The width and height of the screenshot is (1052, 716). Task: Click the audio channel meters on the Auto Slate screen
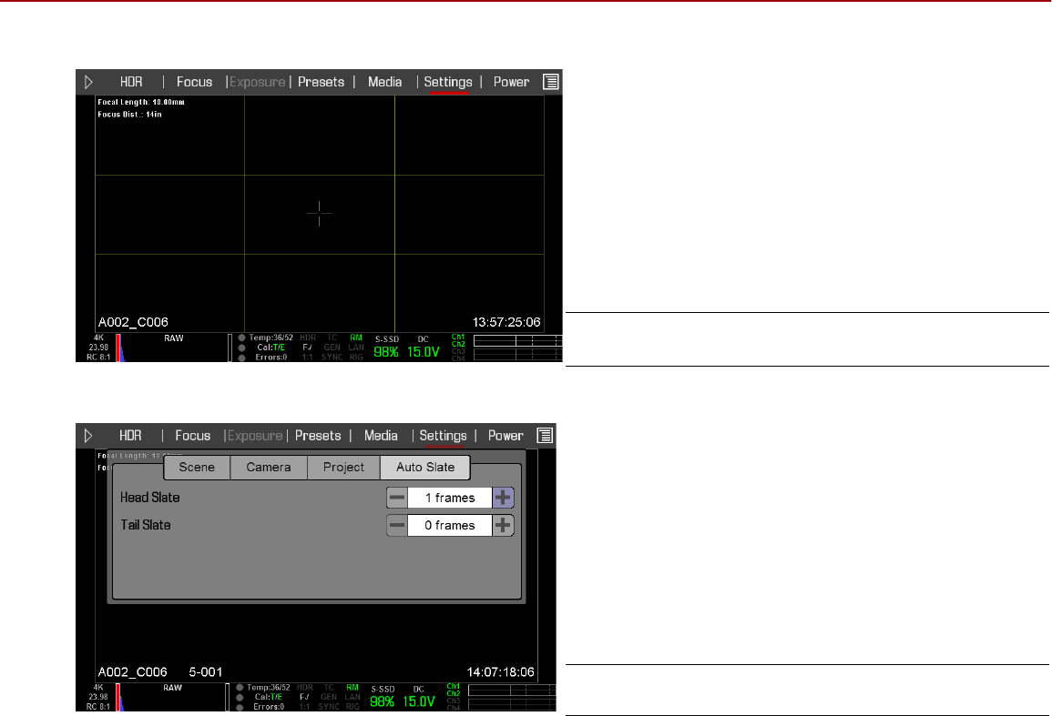512,697
